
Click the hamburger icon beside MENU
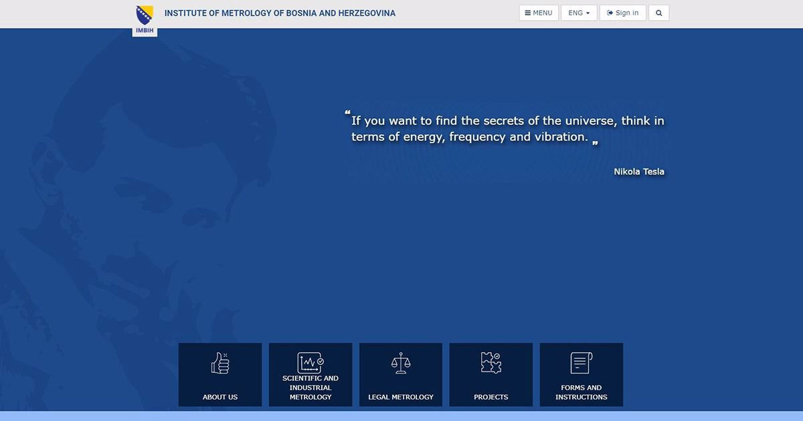tap(527, 13)
